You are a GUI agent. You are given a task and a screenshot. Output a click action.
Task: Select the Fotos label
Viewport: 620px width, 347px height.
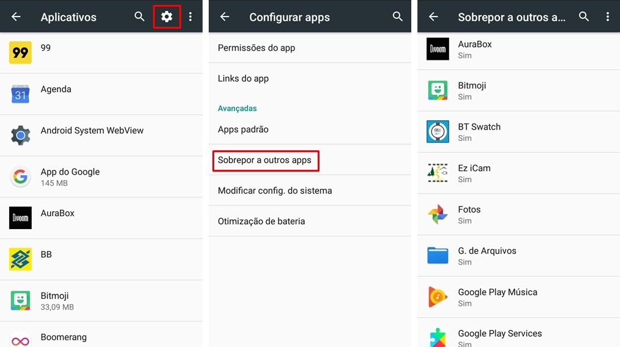pos(469,210)
